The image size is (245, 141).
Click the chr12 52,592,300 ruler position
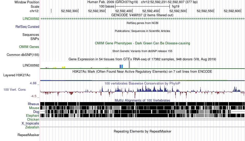click(x=69, y=11)
